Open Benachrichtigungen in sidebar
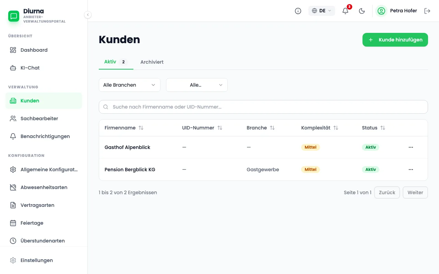Image resolution: width=439 pixels, height=274 pixels. 44,136
